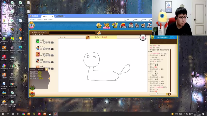Image resolution: width=207 pixels, height=116 pixels.
Task: Open the 悬赏任务 bounty tasks icon
Action: click(107, 26)
